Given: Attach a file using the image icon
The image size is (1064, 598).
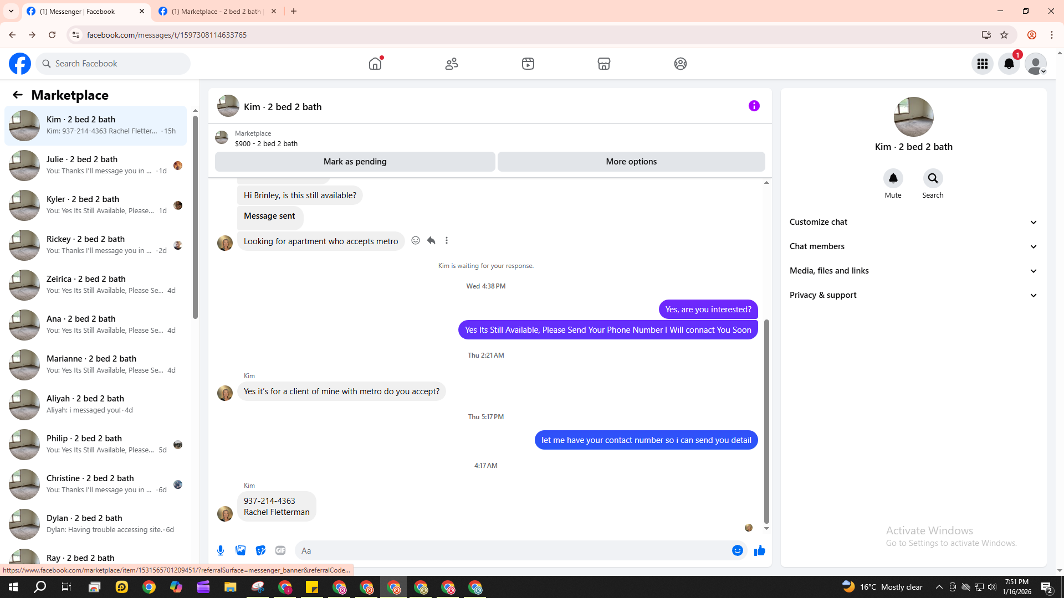Looking at the screenshot, I should point(241,550).
